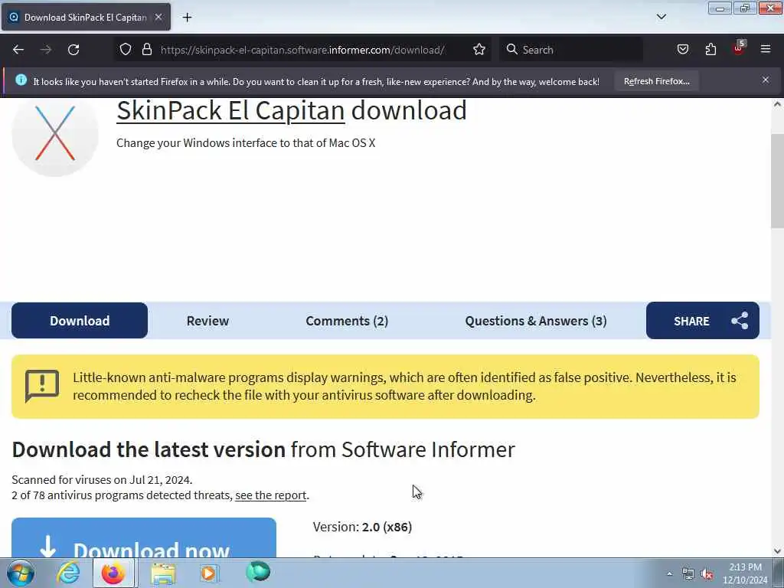
Task: Click the Firefox taskbar icon
Action: pyautogui.click(x=113, y=573)
